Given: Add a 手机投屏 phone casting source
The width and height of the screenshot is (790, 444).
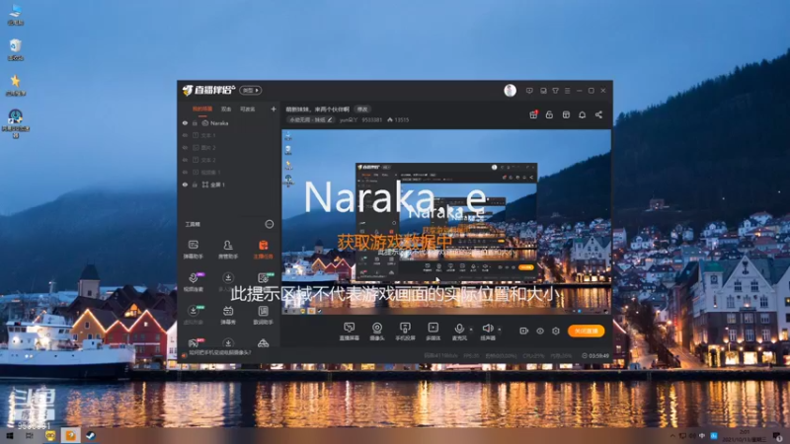Looking at the screenshot, I should (405, 332).
